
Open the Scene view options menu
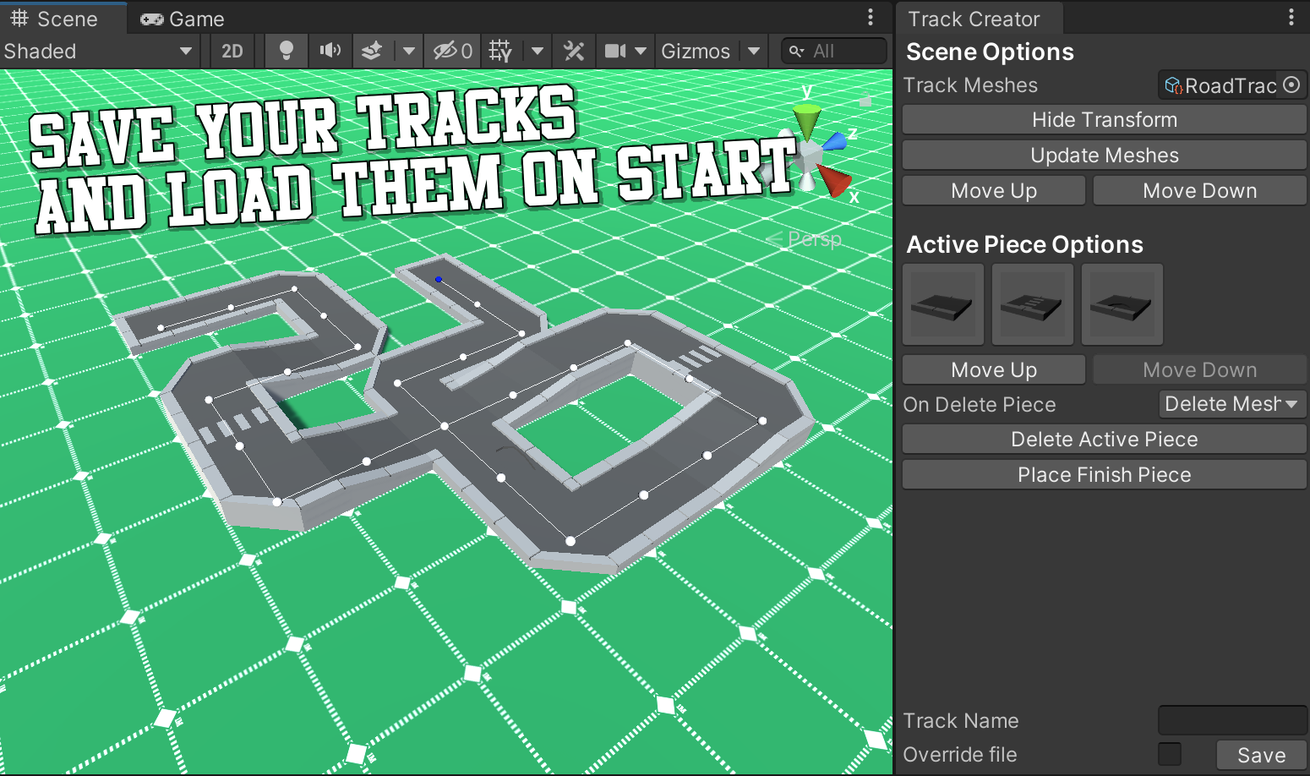tap(871, 18)
